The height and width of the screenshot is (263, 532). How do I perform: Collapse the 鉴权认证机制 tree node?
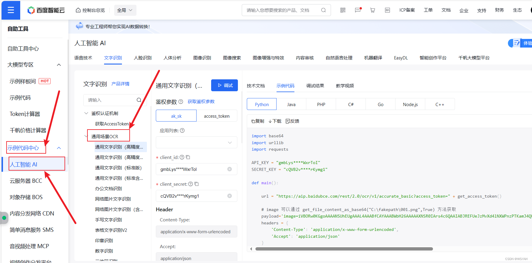(x=86, y=113)
